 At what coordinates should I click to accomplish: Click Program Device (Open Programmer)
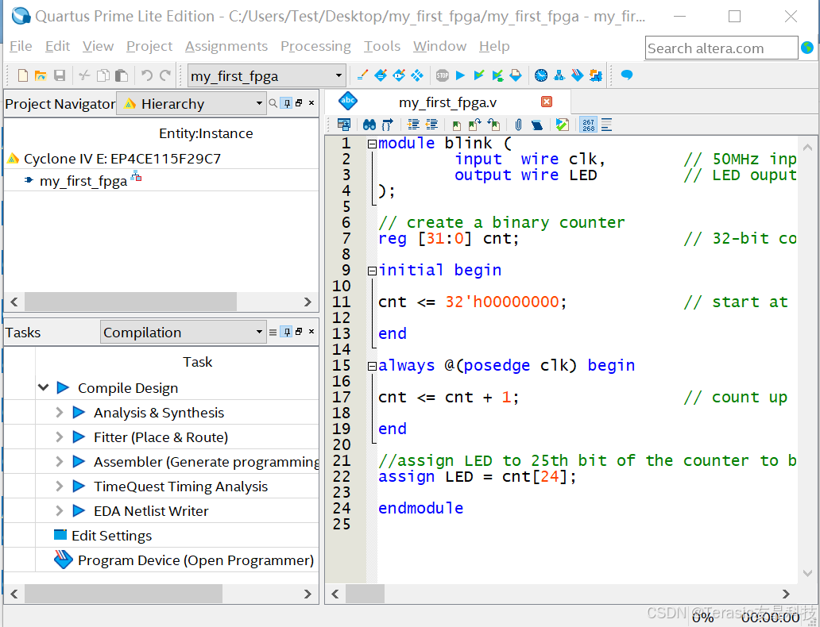coord(195,560)
